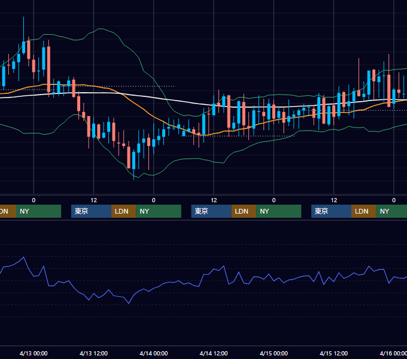Select the LDN session block after 4/13 12:00

123,211
